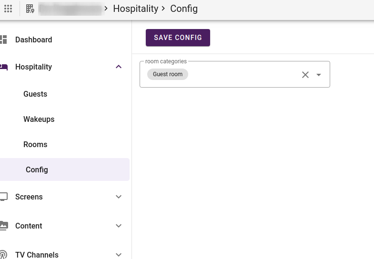This screenshot has height=259, width=374.
Task: Click the Content sidebar label
Action: [x=29, y=226]
